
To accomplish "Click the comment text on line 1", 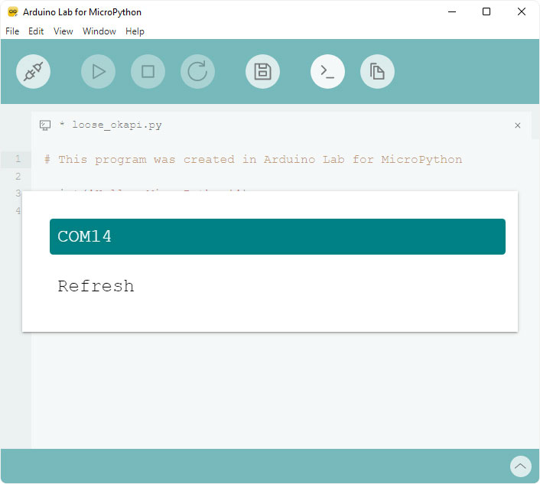I will point(253,159).
